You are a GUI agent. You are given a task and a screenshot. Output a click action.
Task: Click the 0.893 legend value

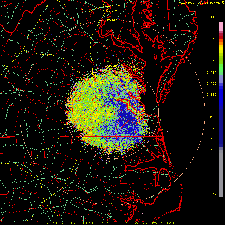[212, 50]
